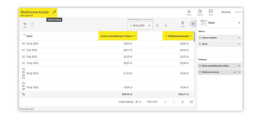Toggle sorting on Rozliczone koszty column header
This screenshot has width=261, height=117.
coord(178,36)
